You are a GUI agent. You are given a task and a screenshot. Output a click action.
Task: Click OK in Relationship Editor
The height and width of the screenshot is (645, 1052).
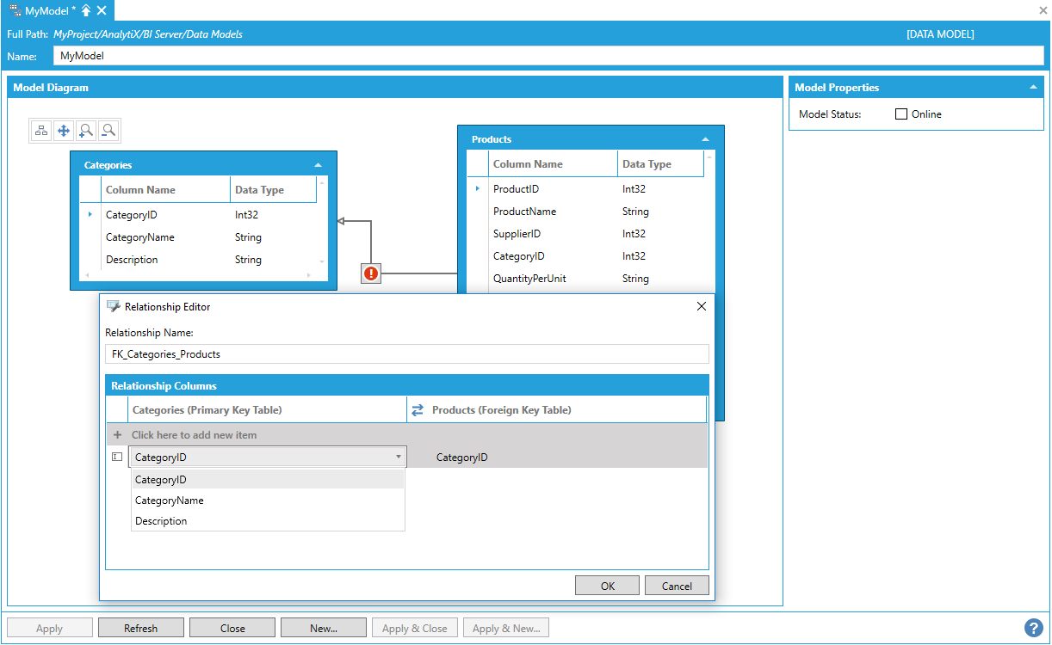click(x=608, y=586)
